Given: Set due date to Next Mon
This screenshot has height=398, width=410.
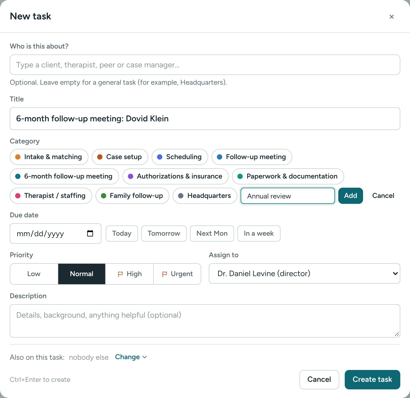Looking at the screenshot, I should (x=212, y=234).
